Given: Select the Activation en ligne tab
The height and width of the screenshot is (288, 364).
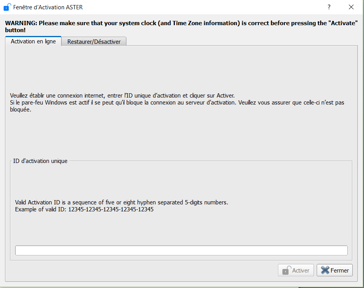Looking at the screenshot, I should [x=33, y=41].
